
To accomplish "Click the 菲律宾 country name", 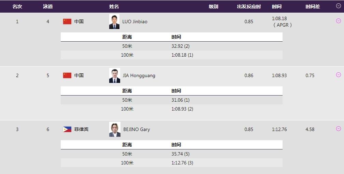I will 81,129.
